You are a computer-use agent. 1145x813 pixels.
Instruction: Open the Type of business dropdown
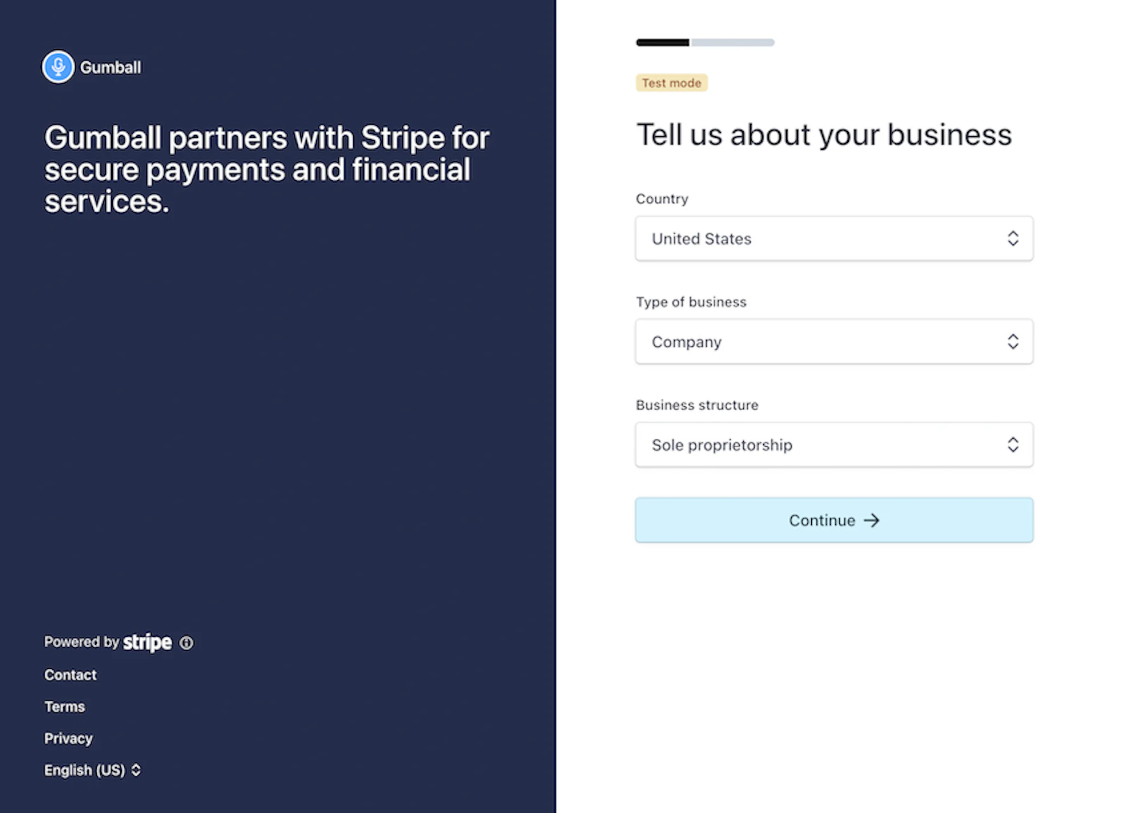coord(834,342)
